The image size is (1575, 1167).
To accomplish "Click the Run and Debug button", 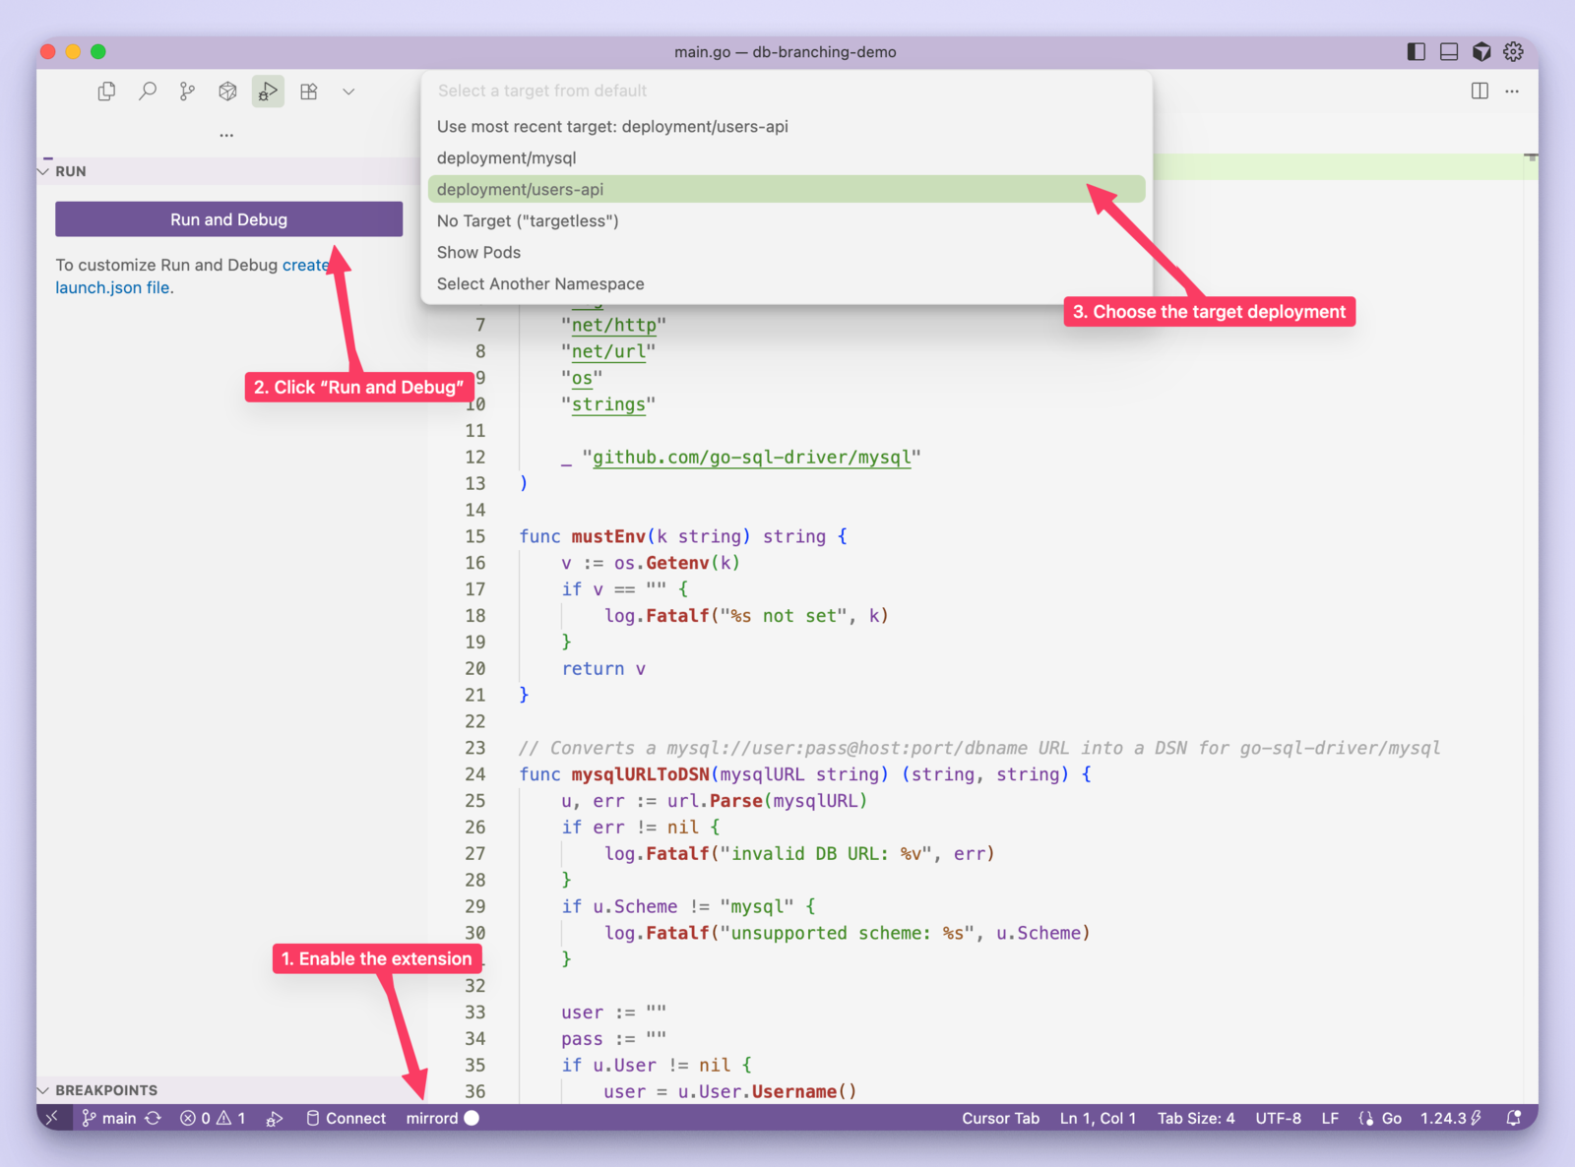I will coord(228,219).
